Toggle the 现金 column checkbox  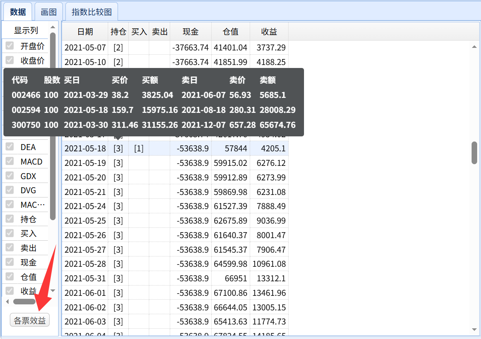(x=9, y=262)
